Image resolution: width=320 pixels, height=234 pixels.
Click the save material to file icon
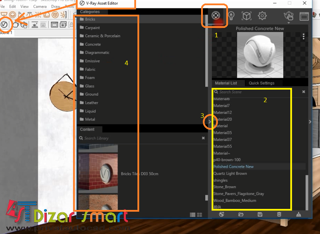[x=260, y=214]
